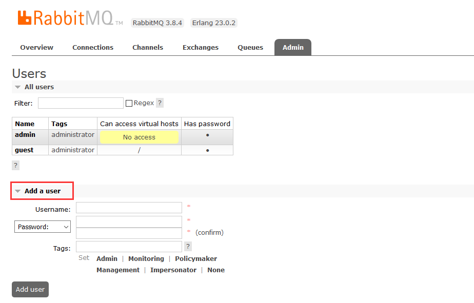Set the Monitoring tag

click(146, 259)
